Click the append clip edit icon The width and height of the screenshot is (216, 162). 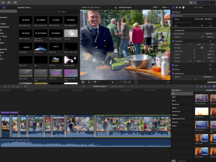coord(13,86)
